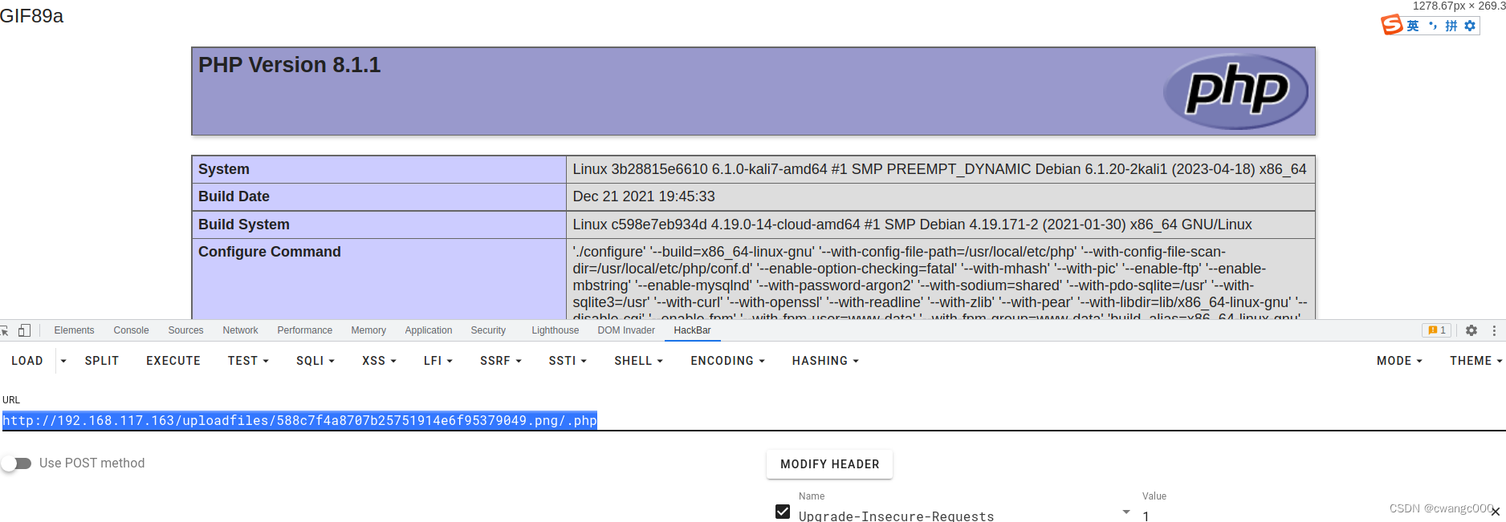This screenshot has width=1506, height=522.
Task: Toggle the device toolbar icon
Action: tap(24, 330)
